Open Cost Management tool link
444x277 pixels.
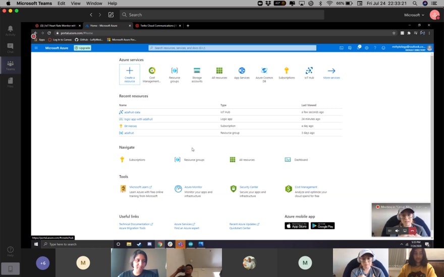point(306,187)
